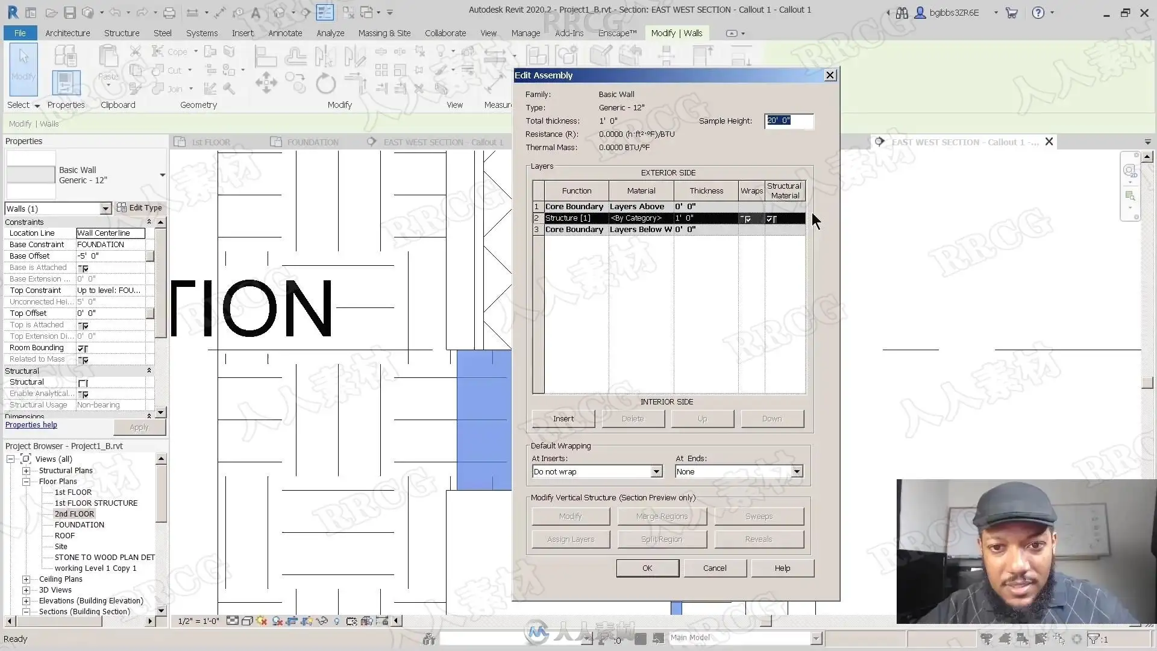Click the Print icon in quick access toolbar
This screenshot has width=1157, height=651.
point(169,12)
